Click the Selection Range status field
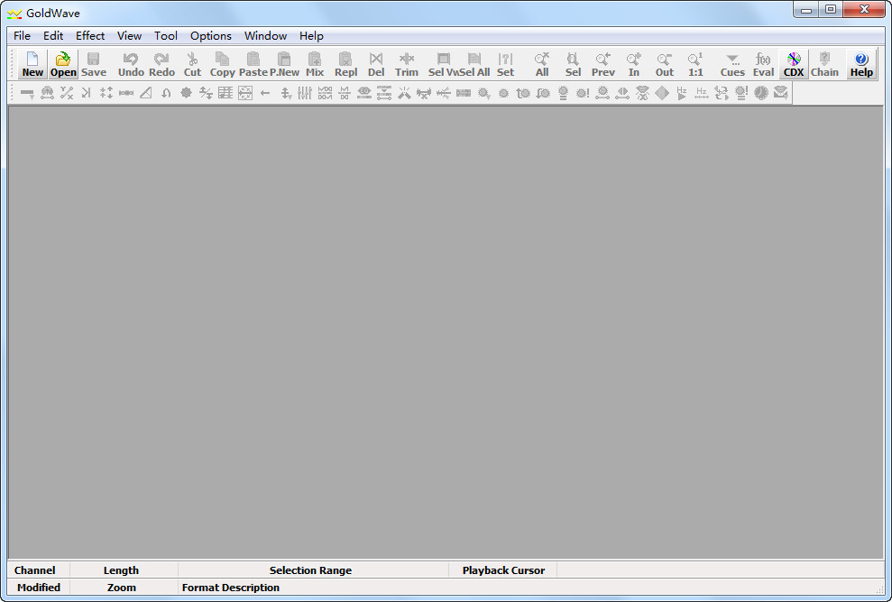The image size is (892, 602). (311, 570)
